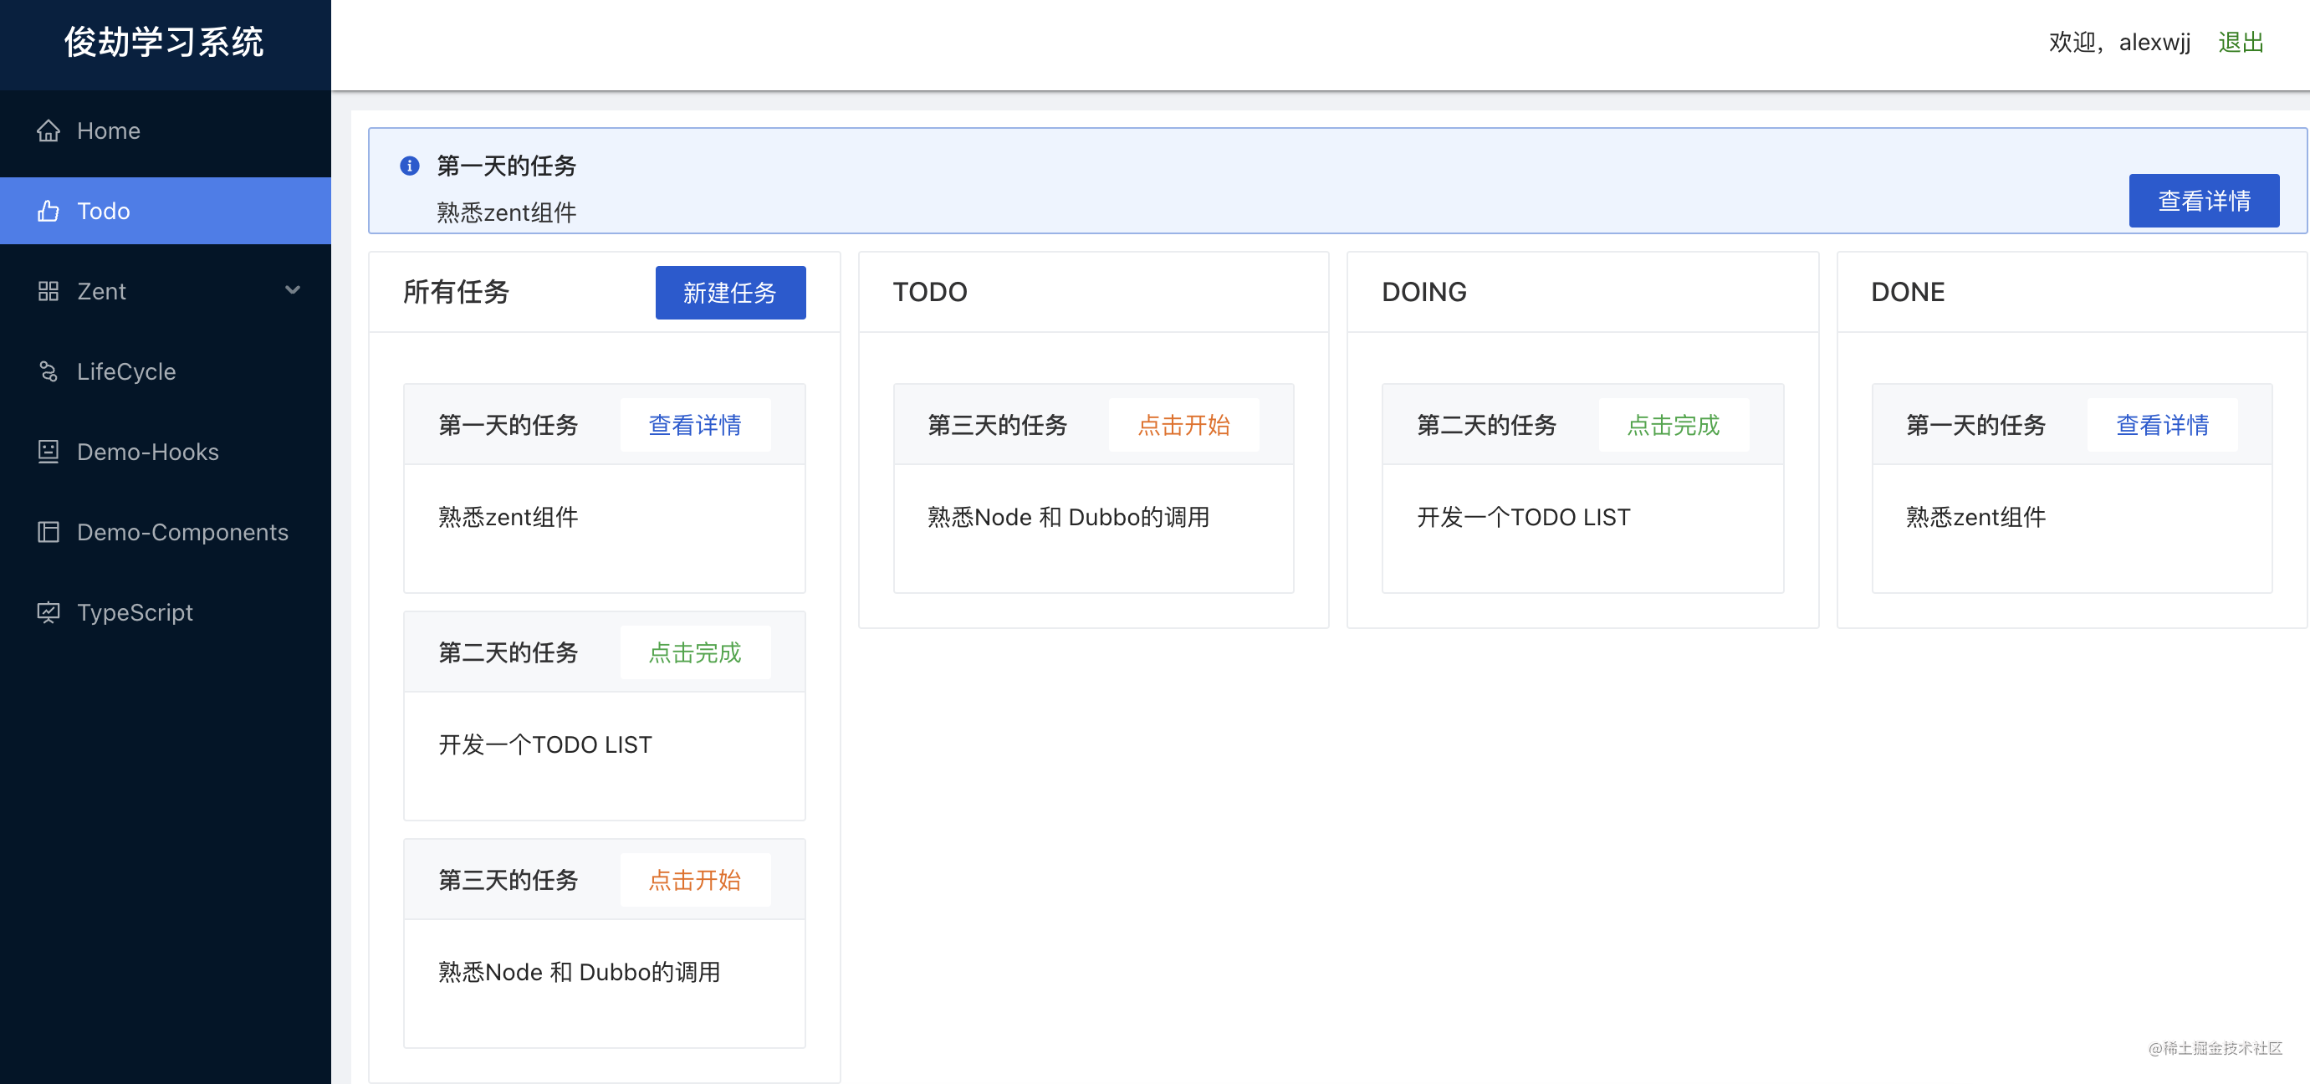Click the Demo-Components layout icon
This screenshot has height=1084, width=2310.
[49, 532]
